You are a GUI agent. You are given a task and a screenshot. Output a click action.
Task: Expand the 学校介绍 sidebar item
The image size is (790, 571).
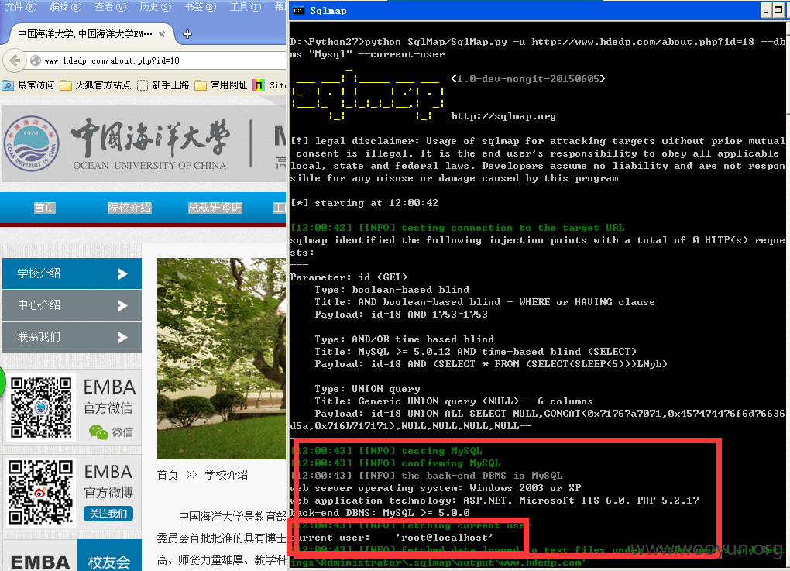click(72, 273)
